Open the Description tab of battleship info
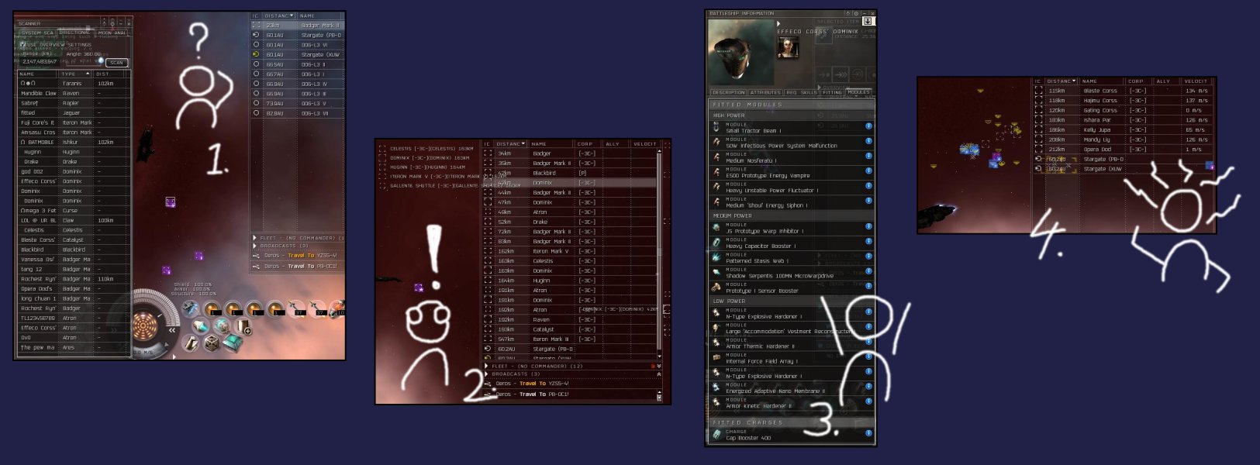This screenshot has height=465, width=1260. click(729, 92)
